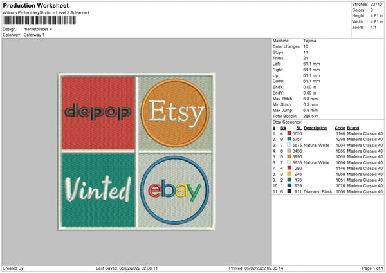
Task: Click the Zoom value '1:1'
Action: coord(373,27)
